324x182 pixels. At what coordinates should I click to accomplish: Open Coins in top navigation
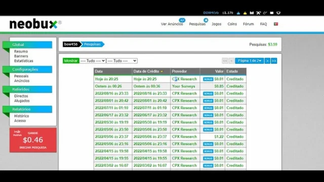[232, 24]
